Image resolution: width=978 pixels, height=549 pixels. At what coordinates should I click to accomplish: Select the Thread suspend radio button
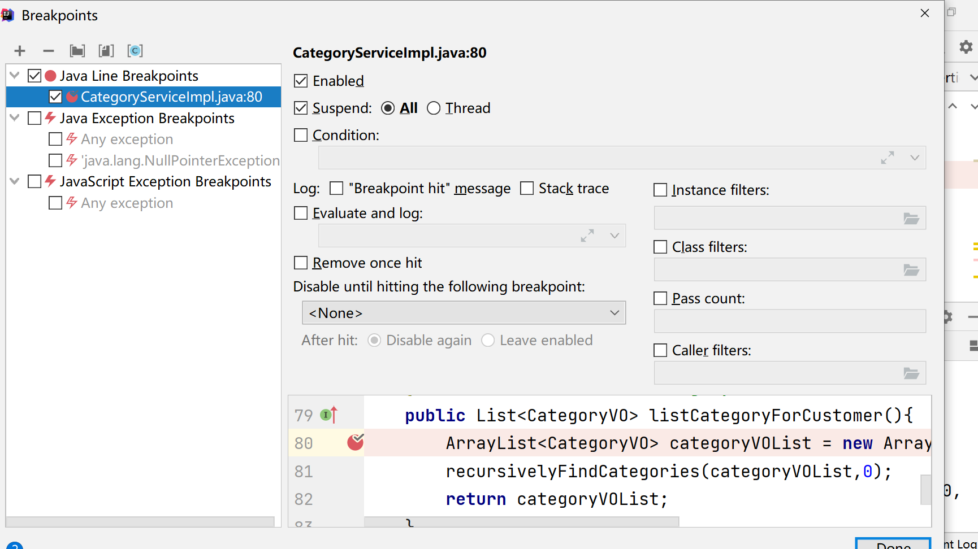pyautogui.click(x=434, y=108)
